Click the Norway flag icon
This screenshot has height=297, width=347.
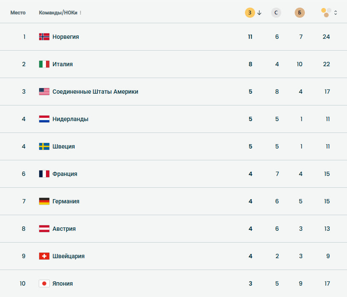click(44, 37)
